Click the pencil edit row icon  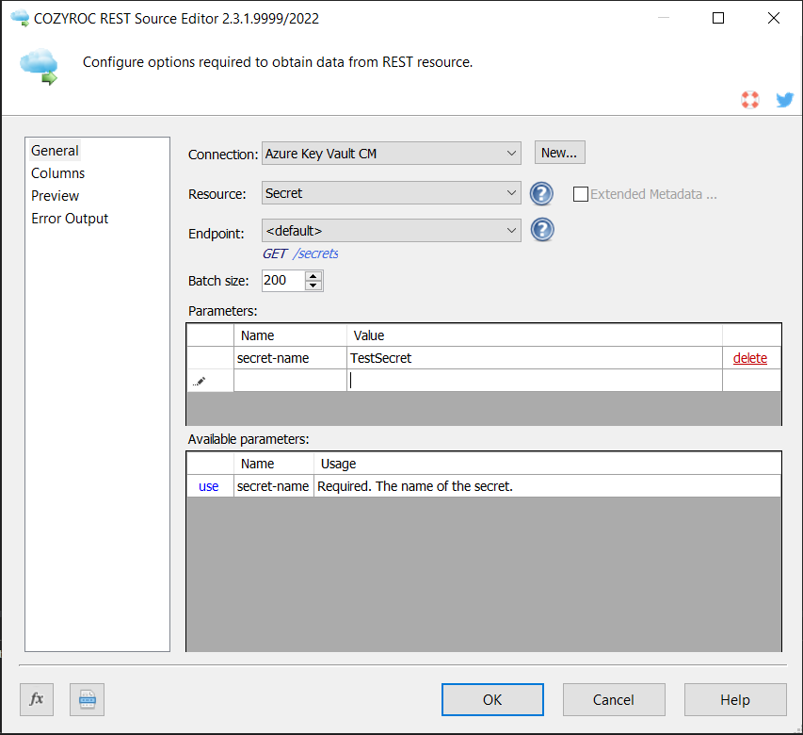point(200,381)
